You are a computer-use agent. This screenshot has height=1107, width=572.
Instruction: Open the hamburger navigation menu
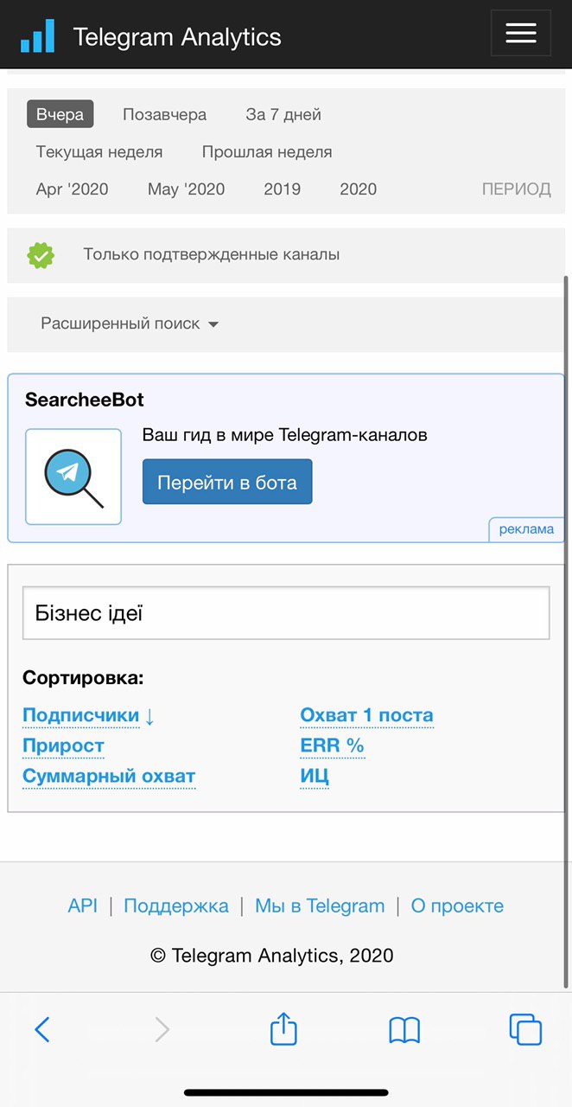tap(520, 34)
